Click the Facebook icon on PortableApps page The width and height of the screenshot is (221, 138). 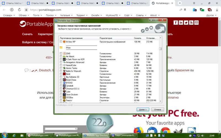(x=176, y=23)
